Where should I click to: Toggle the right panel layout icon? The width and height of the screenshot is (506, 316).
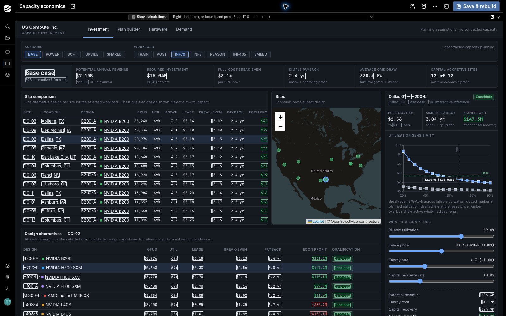point(447,6)
